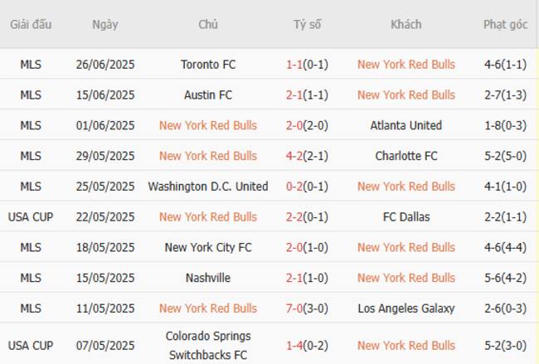Click the Khách column header

coord(406,24)
